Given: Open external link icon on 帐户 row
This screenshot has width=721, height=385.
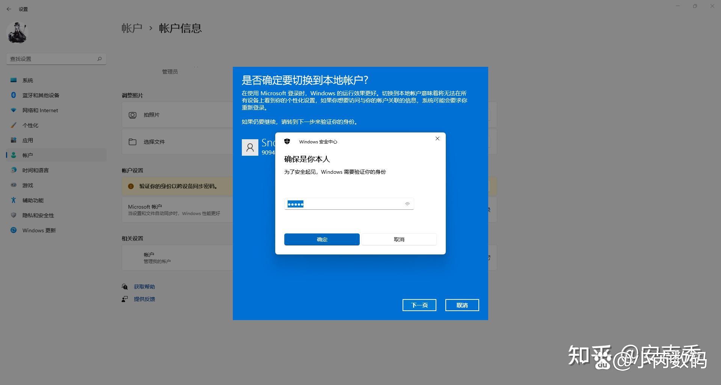Looking at the screenshot, I should pos(489,258).
